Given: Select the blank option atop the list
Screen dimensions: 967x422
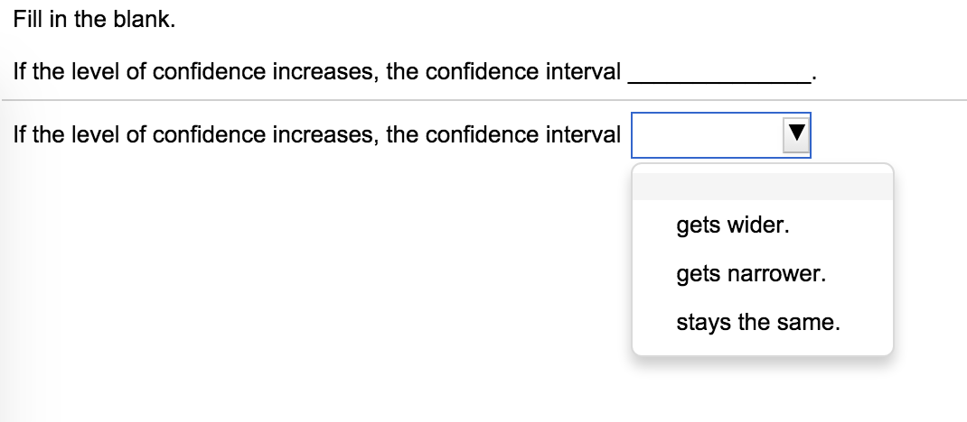Looking at the screenshot, I should pyautogui.click(x=762, y=187).
